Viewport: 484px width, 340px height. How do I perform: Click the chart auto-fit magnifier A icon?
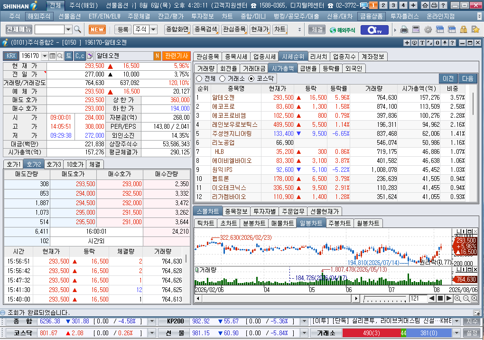475,298
